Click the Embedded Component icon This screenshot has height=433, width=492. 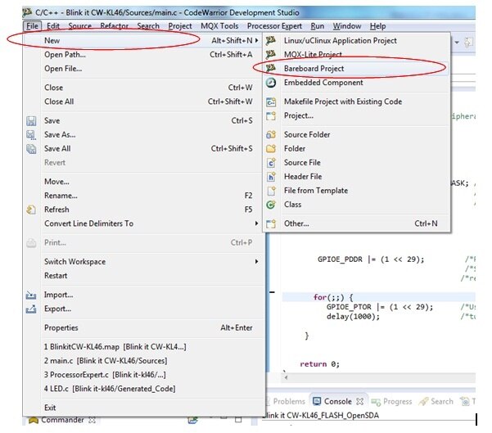coord(270,83)
